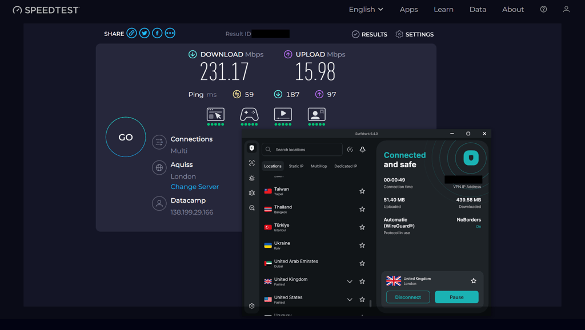Open the Surfshark Search sidebar icon
585x330 pixels.
252,208
